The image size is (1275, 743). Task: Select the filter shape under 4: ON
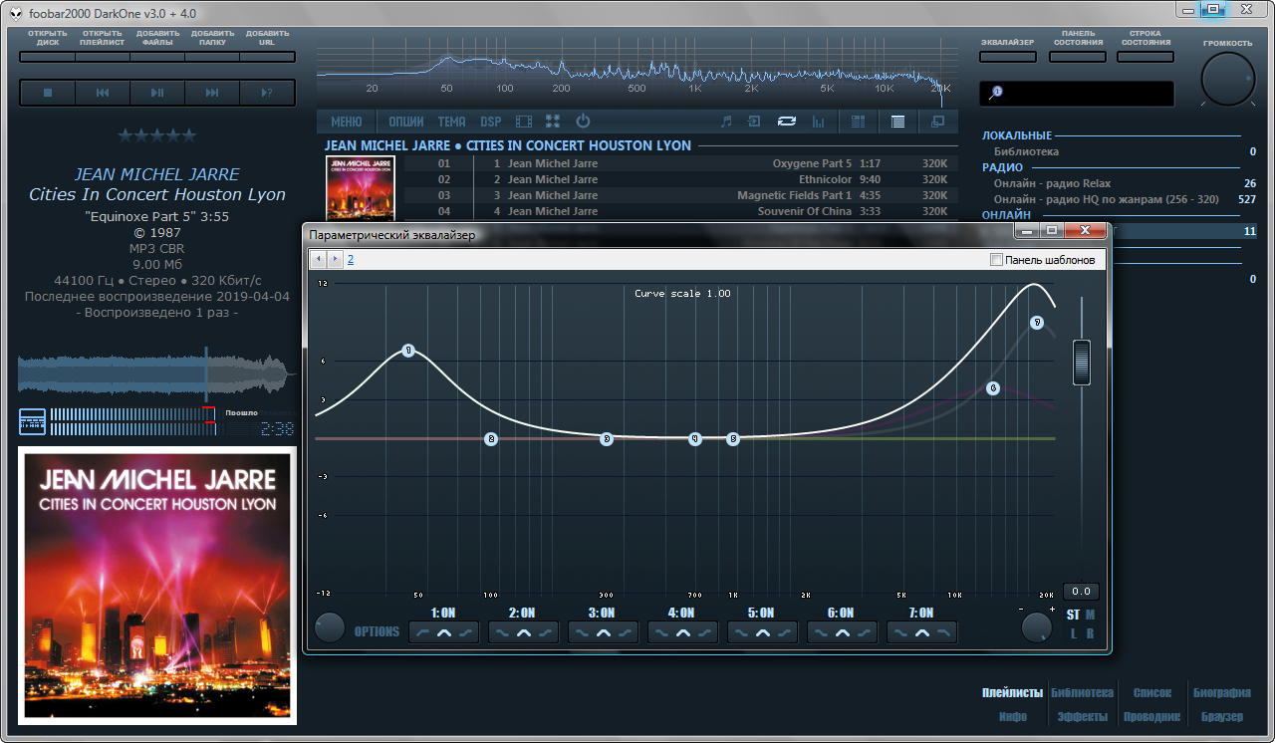(x=683, y=632)
